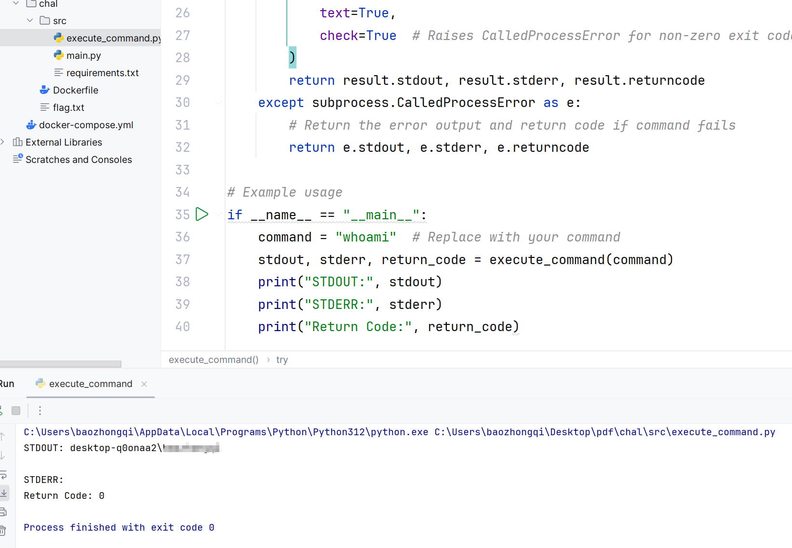Collapse the chal folder
Screen dimensions: 792x548
click(x=16, y=3)
